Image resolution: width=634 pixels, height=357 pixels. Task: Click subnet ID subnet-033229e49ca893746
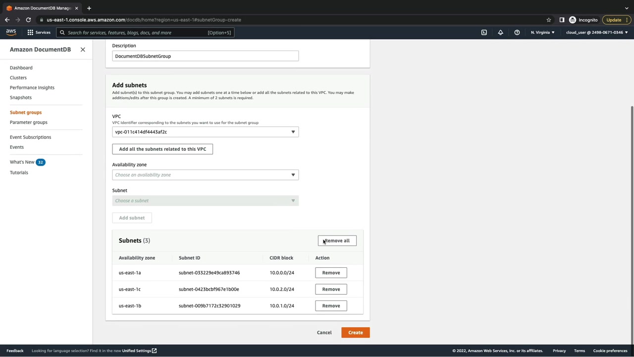pyautogui.click(x=209, y=273)
